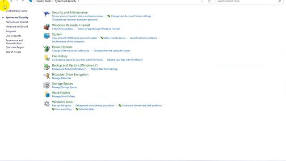
Task: Open Backup and Restore (Windows 7) heading
Action: pyautogui.click(x=75, y=65)
